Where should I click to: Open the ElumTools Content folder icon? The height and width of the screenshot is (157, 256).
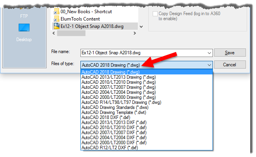coord(56,19)
